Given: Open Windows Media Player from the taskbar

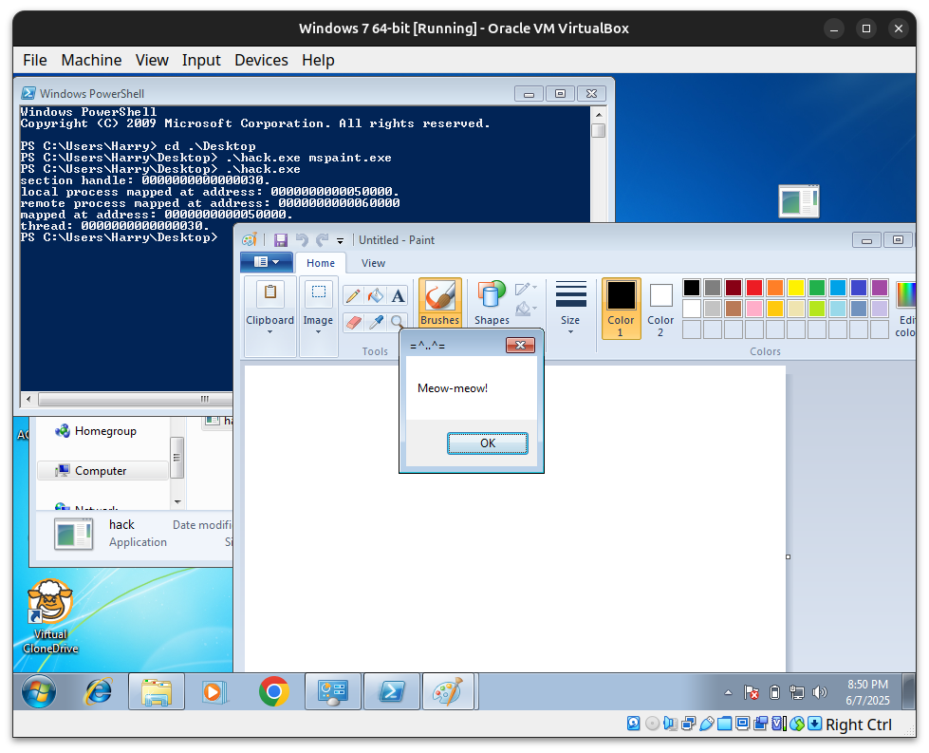Looking at the screenshot, I should (x=214, y=691).
